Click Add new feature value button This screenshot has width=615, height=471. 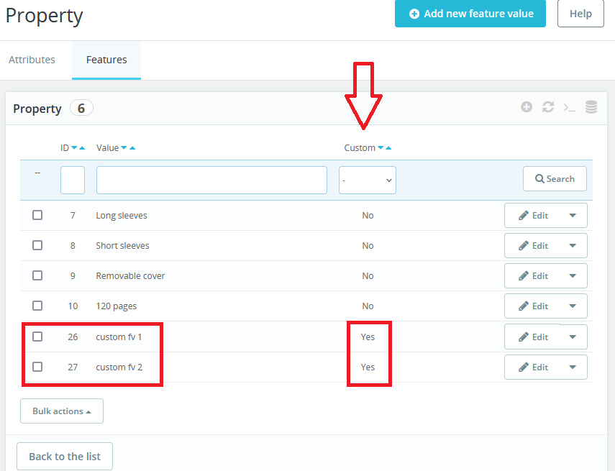point(470,14)
